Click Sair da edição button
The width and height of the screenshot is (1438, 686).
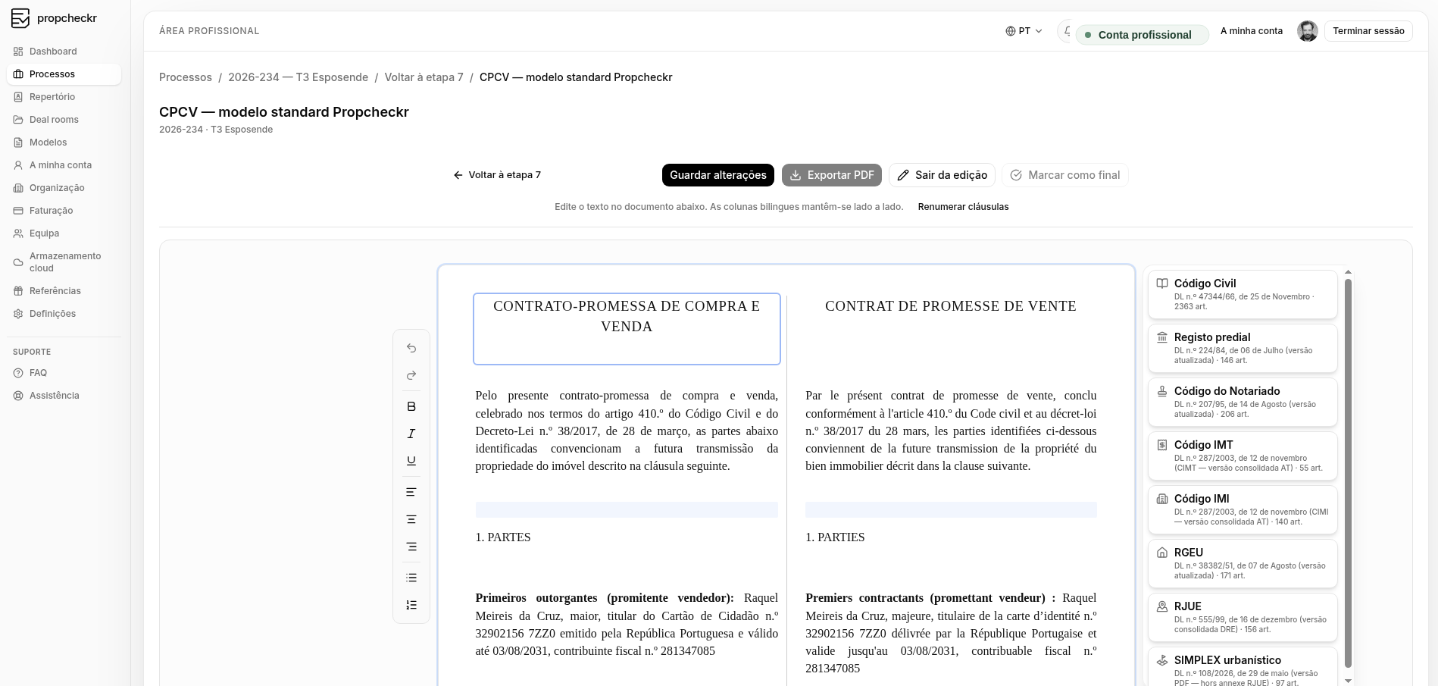coord(942,175)
